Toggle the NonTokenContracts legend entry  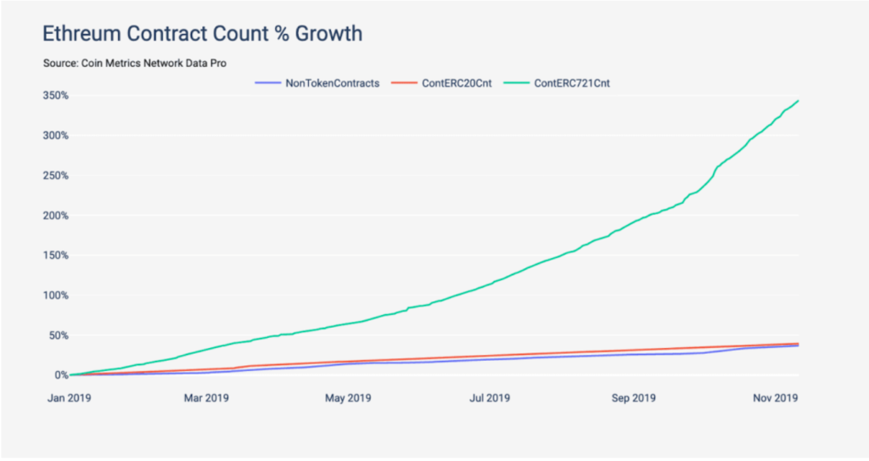click(333, 82)
